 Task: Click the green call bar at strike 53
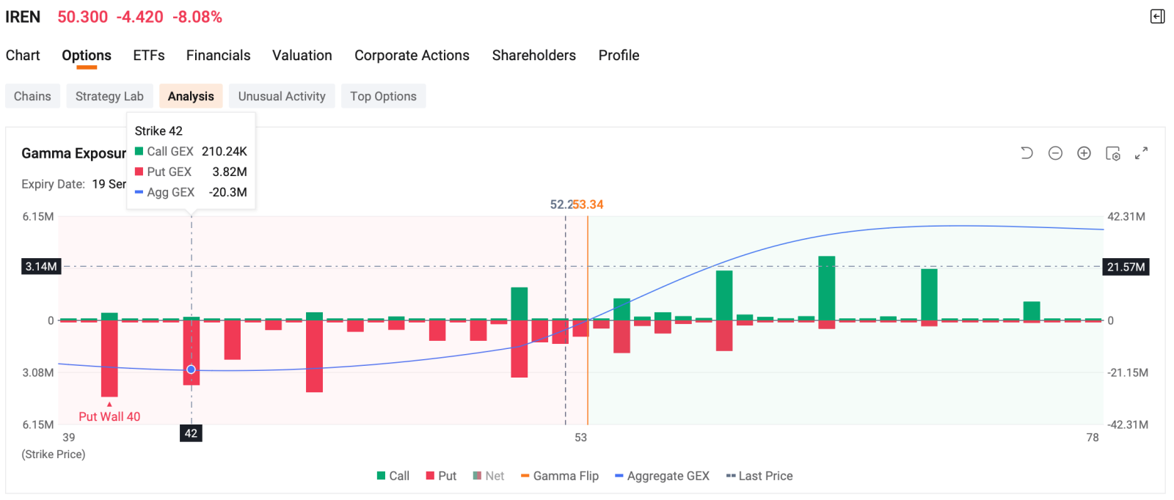point(580,319)
